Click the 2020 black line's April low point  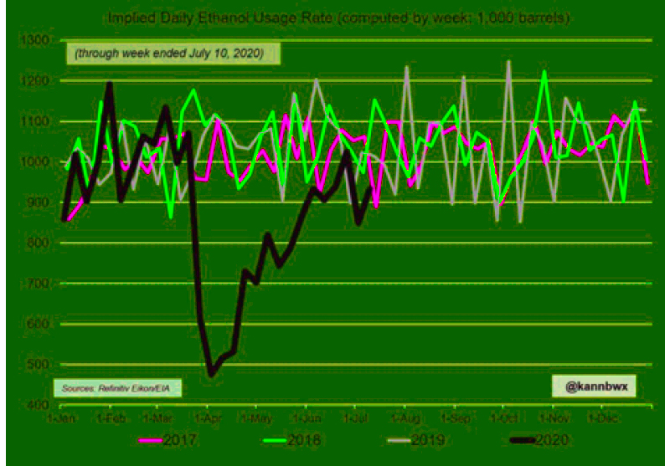tap(211, 374)
